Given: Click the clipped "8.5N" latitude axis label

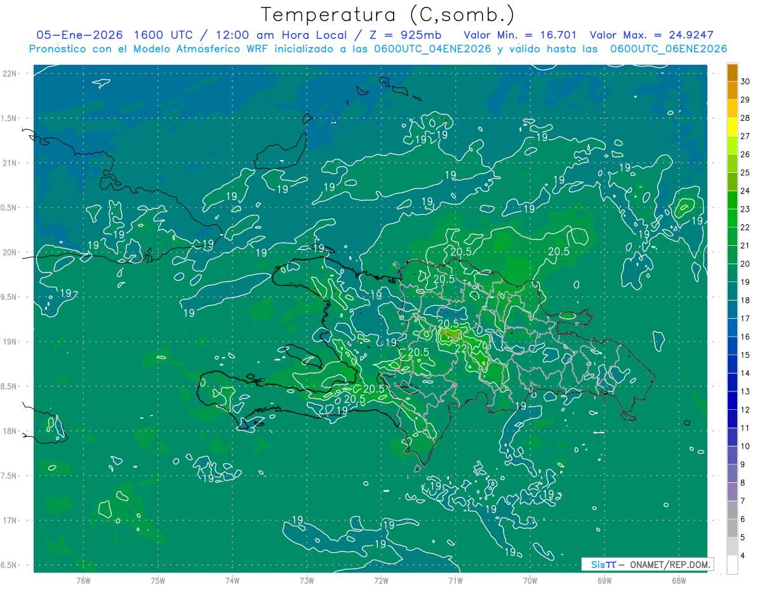Looking at the screenshot, I should (x=10, y=386).
